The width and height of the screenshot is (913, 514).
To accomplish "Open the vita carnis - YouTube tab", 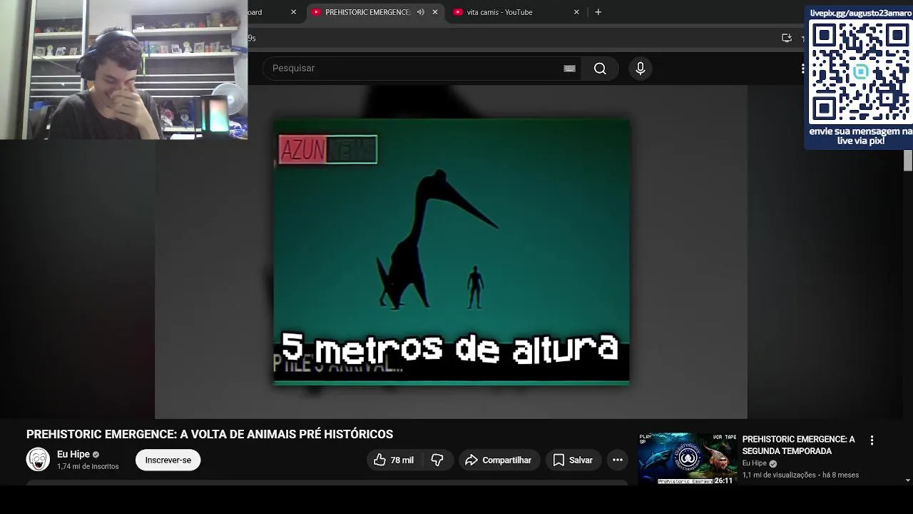I will 499,12.
